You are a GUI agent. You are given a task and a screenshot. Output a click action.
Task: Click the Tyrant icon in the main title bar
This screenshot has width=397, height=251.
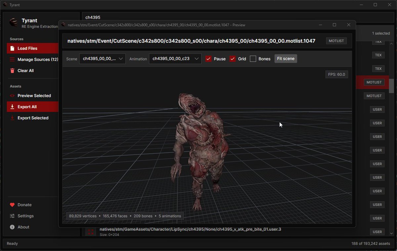click(x=5, y=5)
